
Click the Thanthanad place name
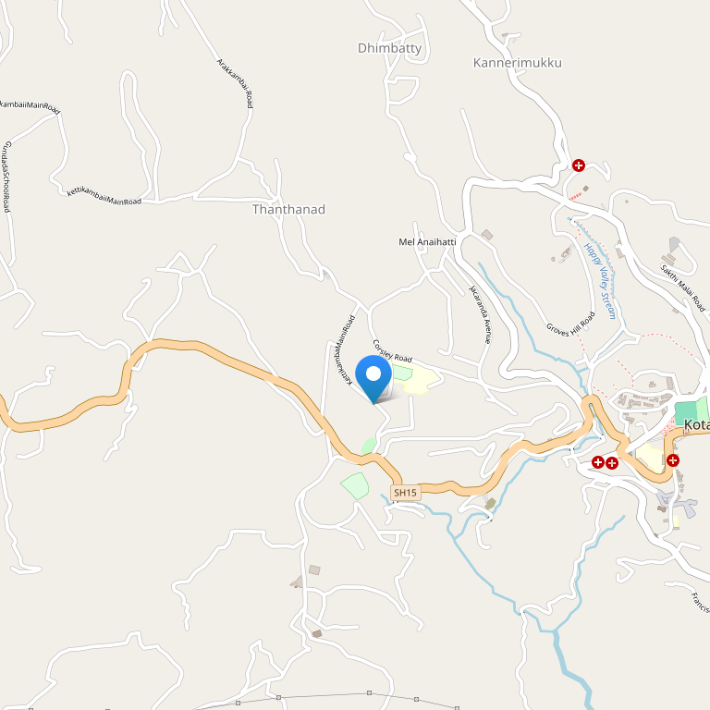point(288,209)
